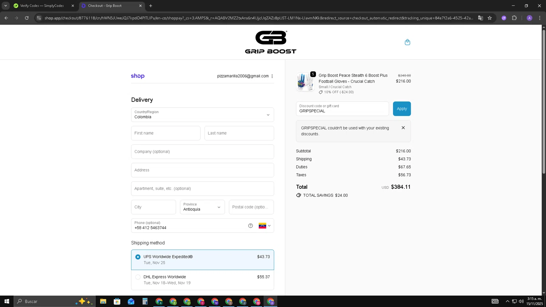Click the touch keyboard tray icon
The width and height of the screenshot is (546, 307).
tap(495, 301)
